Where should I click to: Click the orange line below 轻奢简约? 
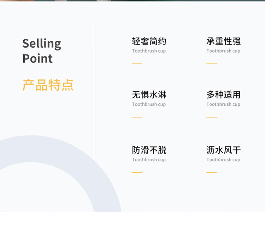click(x=137, y=64)
